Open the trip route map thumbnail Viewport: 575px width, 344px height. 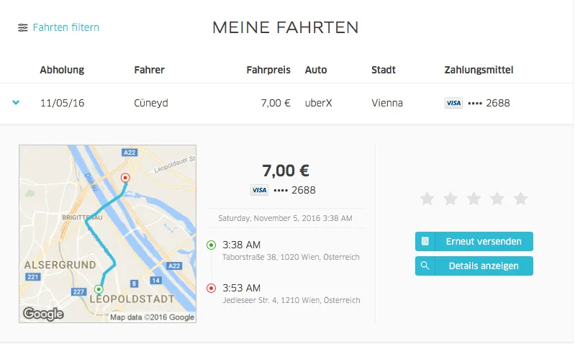point(107,234)
